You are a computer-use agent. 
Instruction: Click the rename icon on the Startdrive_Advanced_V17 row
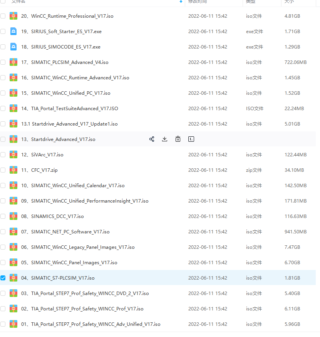[x=191, y=139]
